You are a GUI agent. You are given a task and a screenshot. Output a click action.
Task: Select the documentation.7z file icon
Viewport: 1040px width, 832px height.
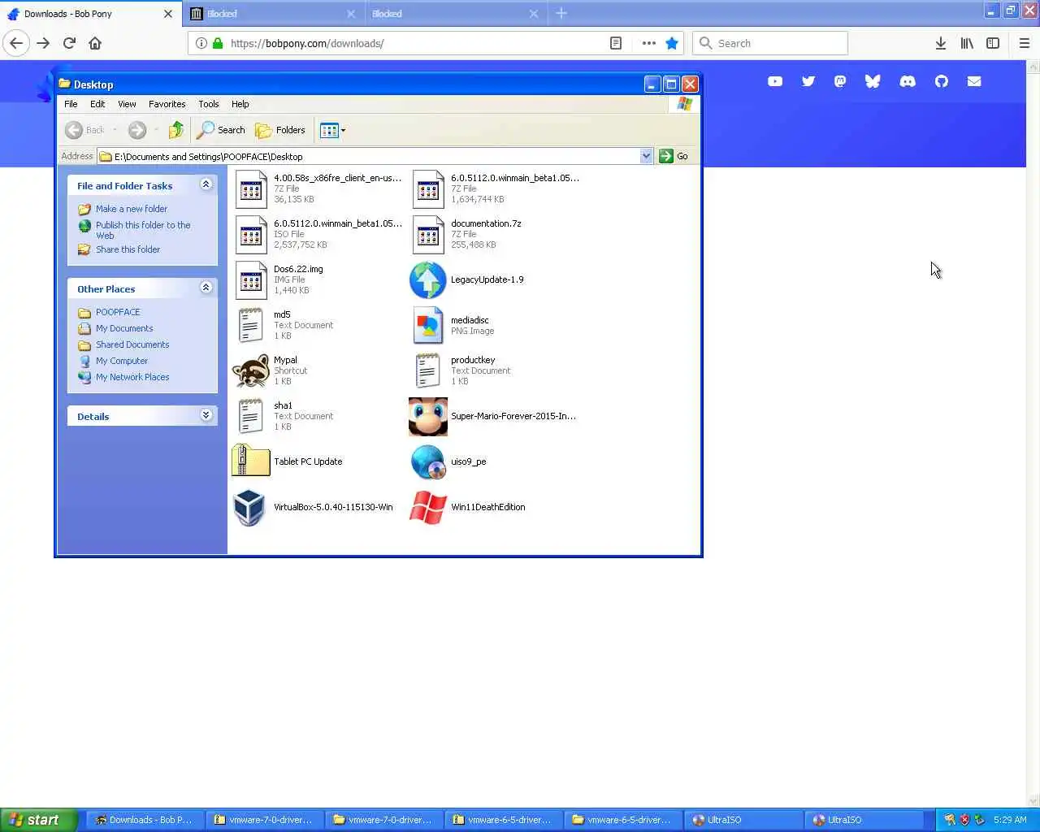(x=428, y=234)
